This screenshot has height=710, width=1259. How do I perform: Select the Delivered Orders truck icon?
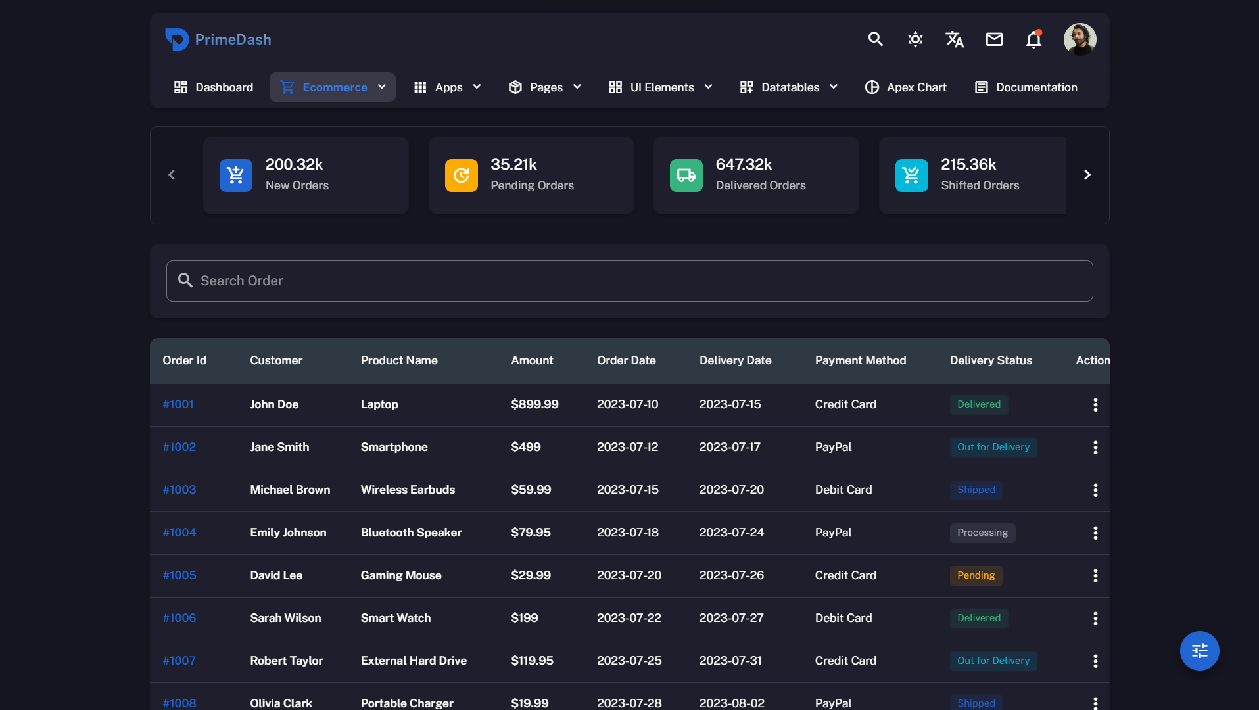686,175
